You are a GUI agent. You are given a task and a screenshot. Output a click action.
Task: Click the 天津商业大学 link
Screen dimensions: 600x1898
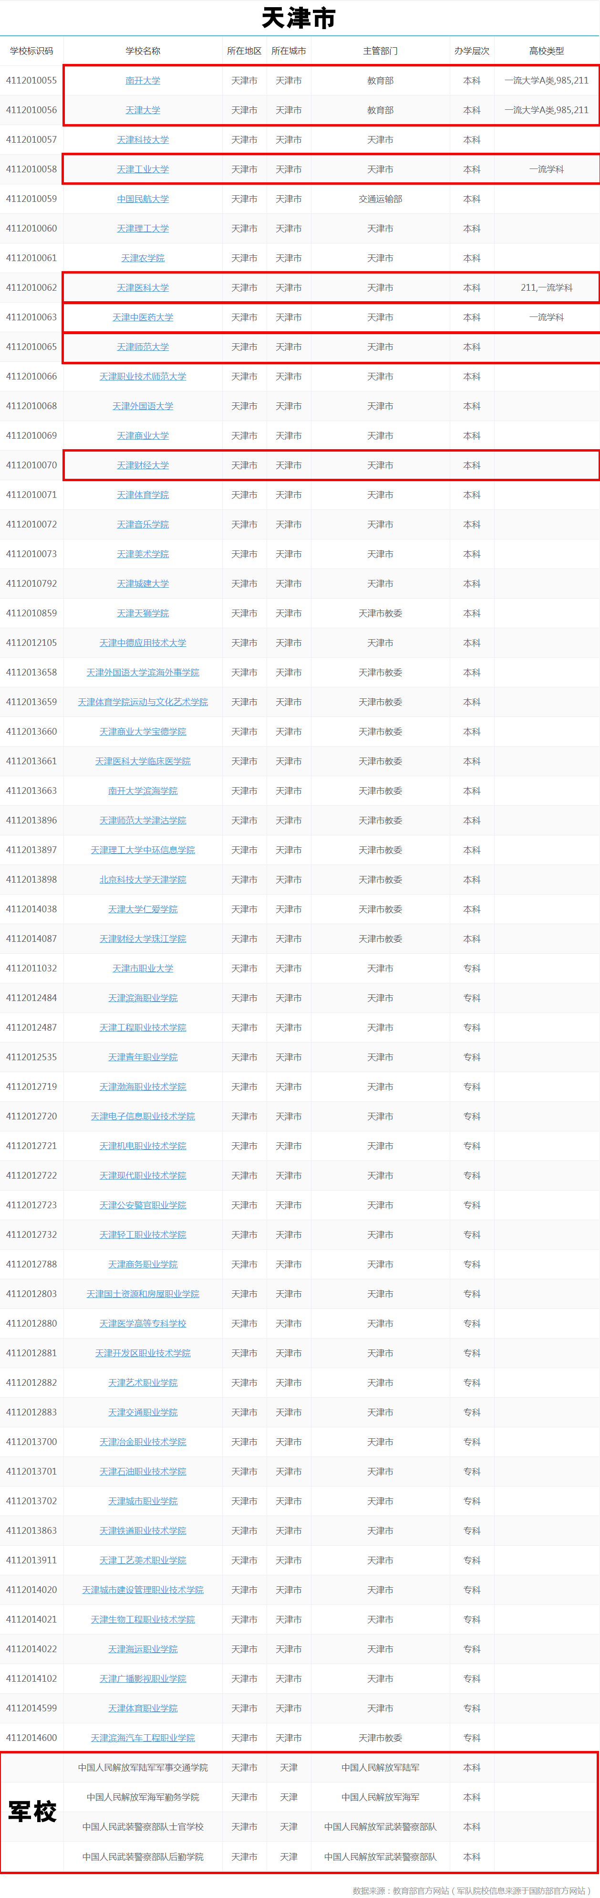point(143,435)
